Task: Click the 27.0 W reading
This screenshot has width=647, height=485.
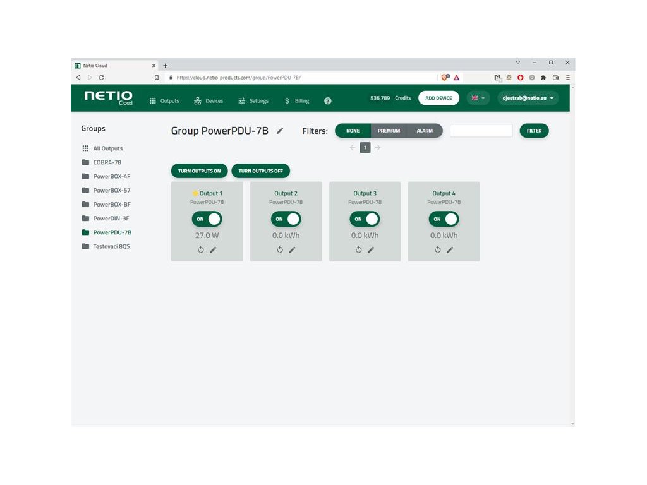Action: click(207, 236)
